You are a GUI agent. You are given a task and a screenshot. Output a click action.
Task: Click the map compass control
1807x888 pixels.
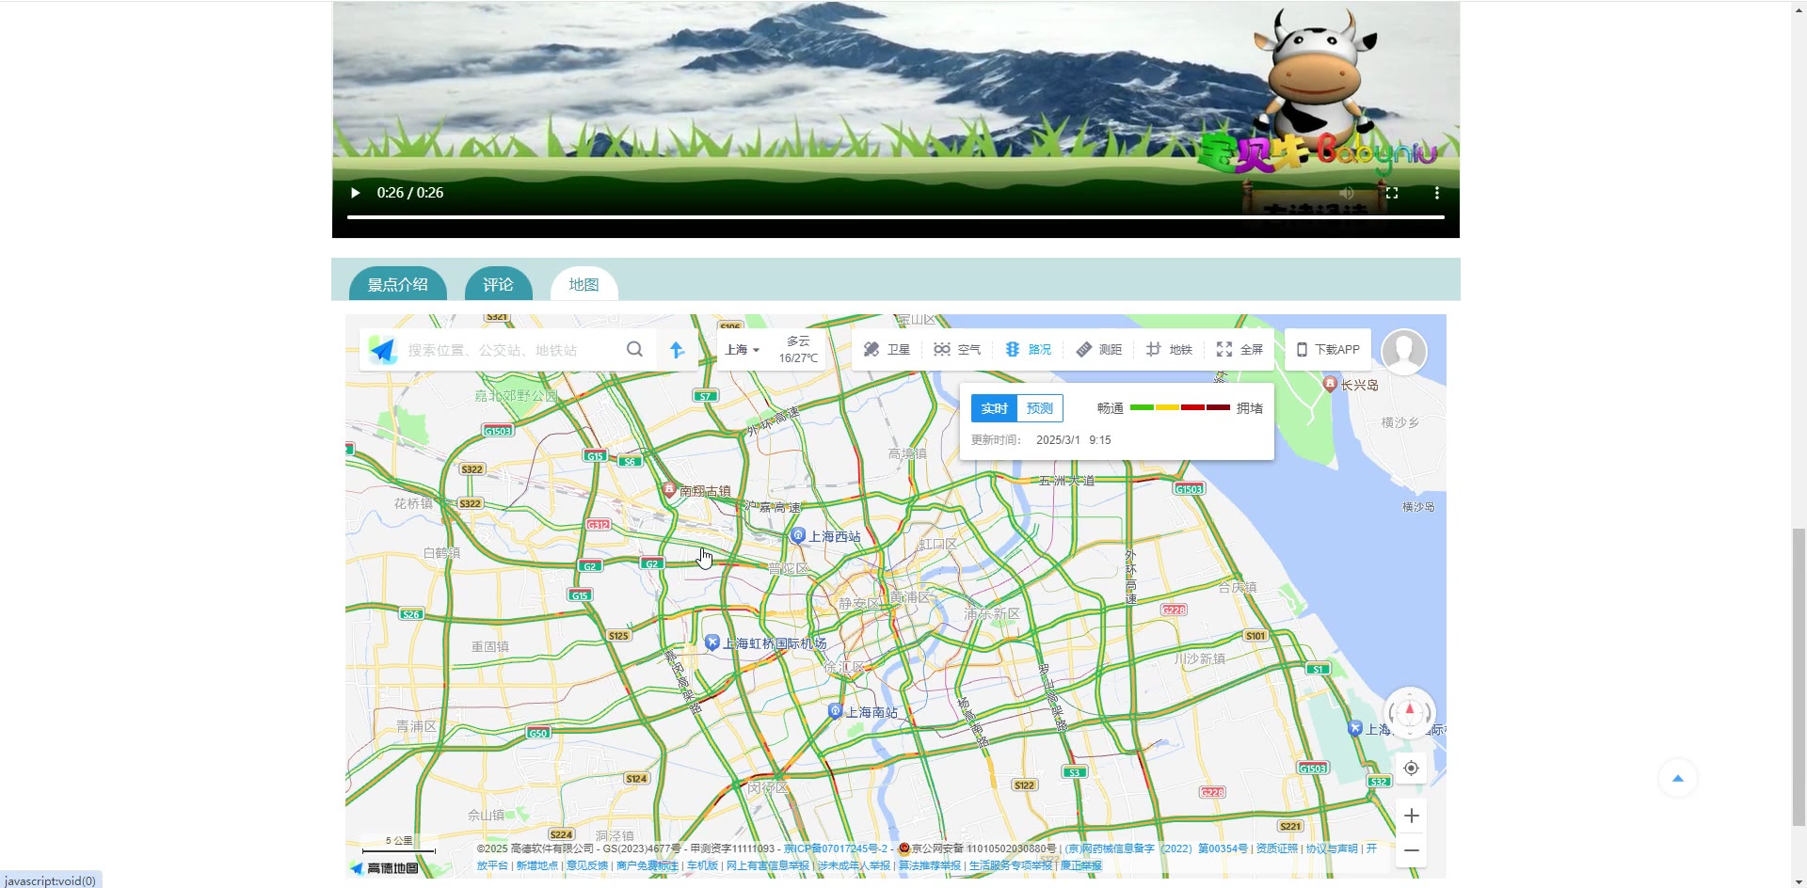1409,712
